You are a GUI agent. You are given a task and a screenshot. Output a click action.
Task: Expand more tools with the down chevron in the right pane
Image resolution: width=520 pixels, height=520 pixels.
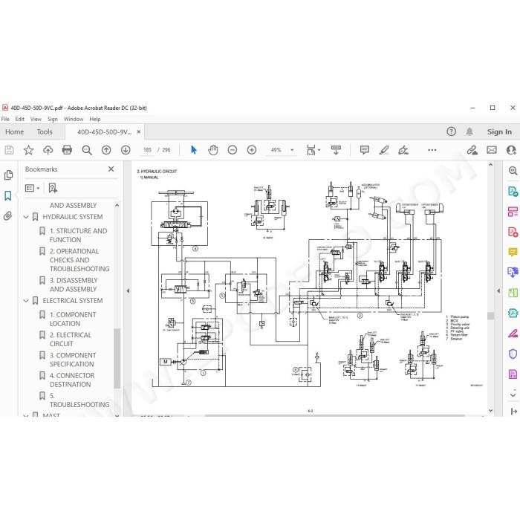tap(513, 395)
